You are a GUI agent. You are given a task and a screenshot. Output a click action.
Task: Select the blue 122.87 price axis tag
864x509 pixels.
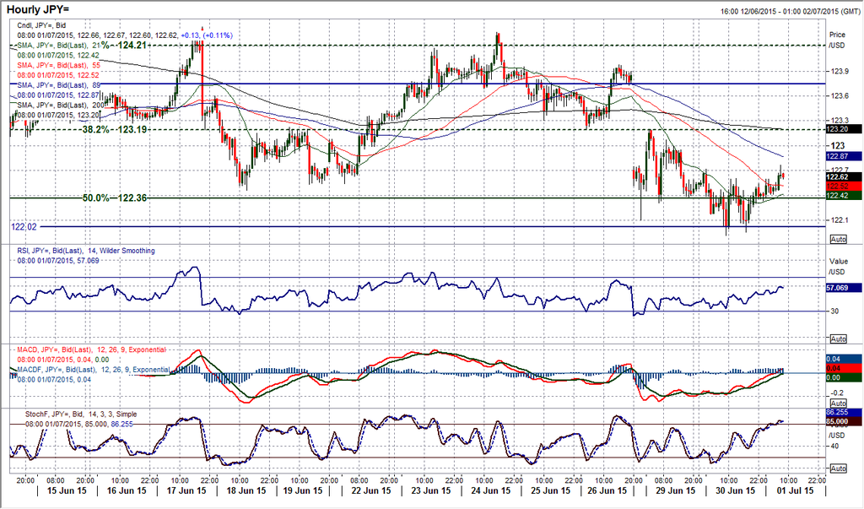coord(842,156)
